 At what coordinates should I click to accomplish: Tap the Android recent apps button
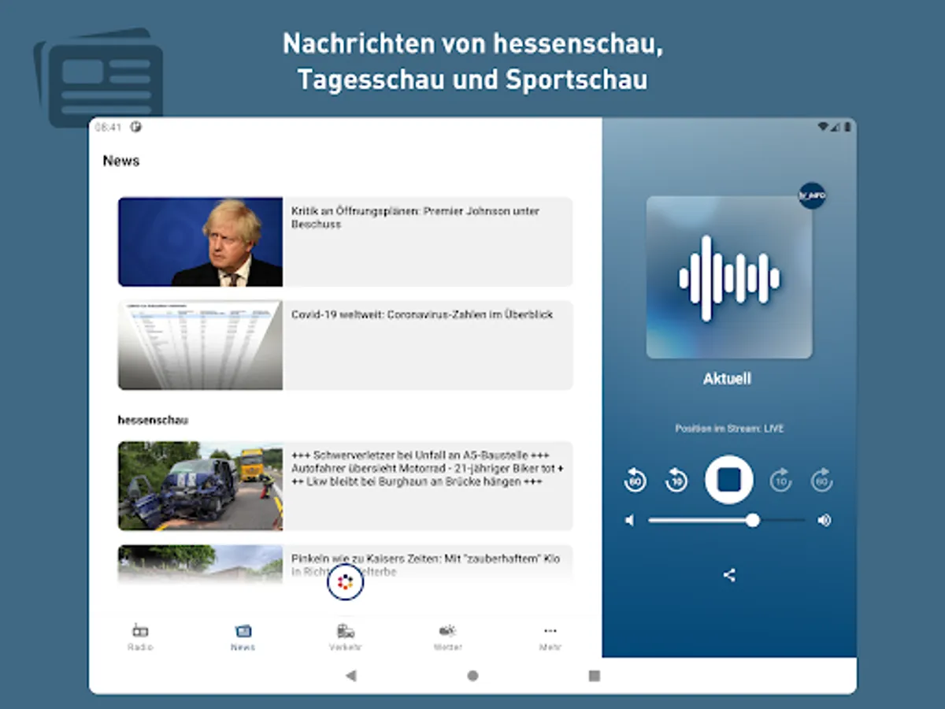click(x=595, y=675)
